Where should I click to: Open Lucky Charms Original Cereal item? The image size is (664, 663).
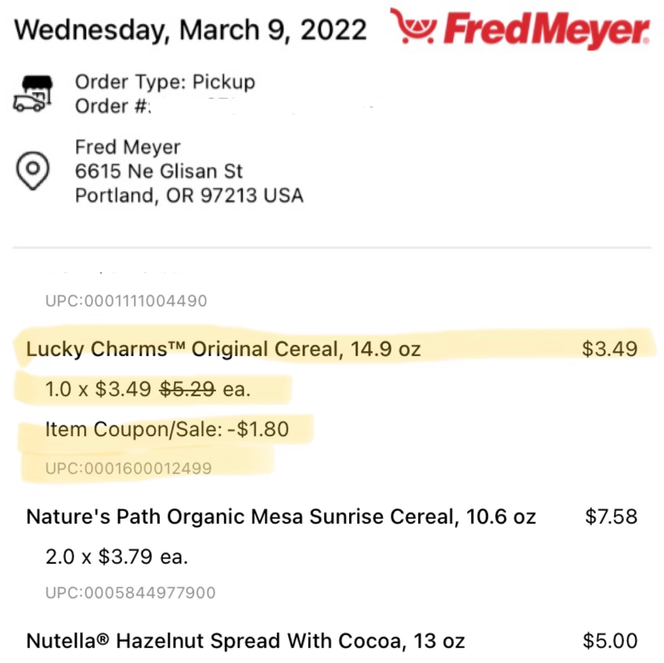[x=224, y=349]
